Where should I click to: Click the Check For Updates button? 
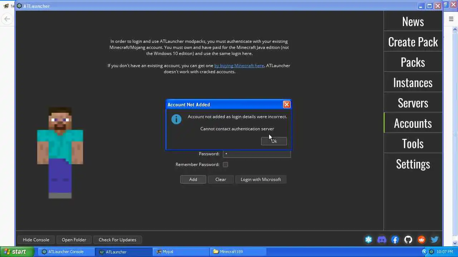pos(117,240)
